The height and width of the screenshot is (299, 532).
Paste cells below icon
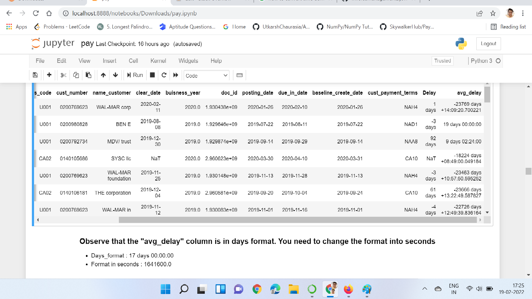[x=88, y=75]
